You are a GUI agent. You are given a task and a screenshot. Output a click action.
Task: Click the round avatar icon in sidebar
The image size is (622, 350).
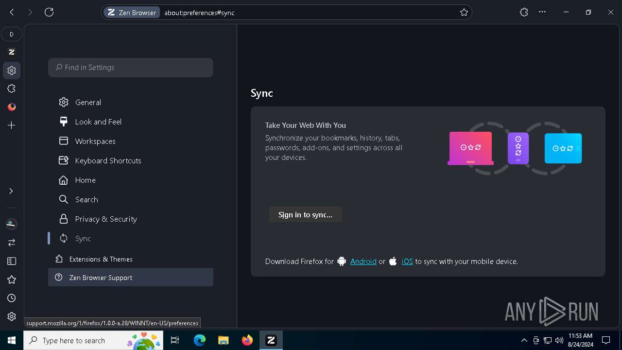click(12, 224)
